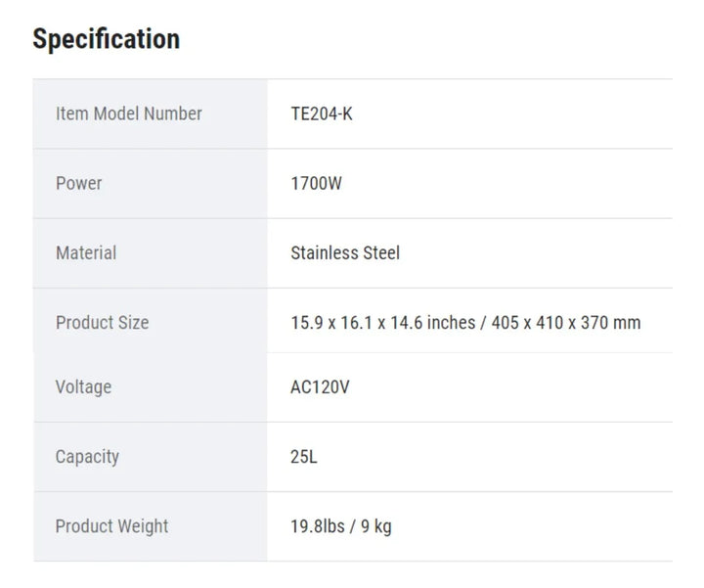Click the word inches in Product Size
Screen dimensions: 704x588
click(451, 322)
